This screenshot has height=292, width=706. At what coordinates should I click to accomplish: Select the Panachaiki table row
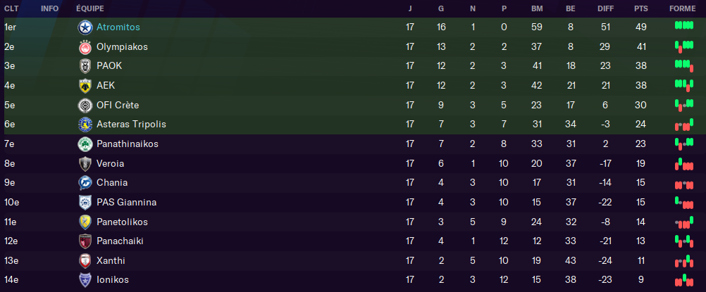coord(353,241)
